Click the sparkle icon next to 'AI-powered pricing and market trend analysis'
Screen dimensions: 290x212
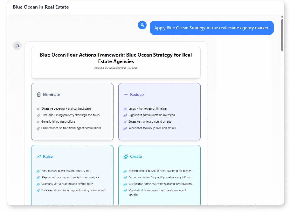click(37, 177)
